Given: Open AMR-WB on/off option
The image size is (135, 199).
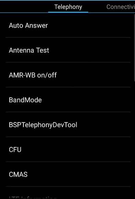Looking at the screenshot, I should pos(68,75).
